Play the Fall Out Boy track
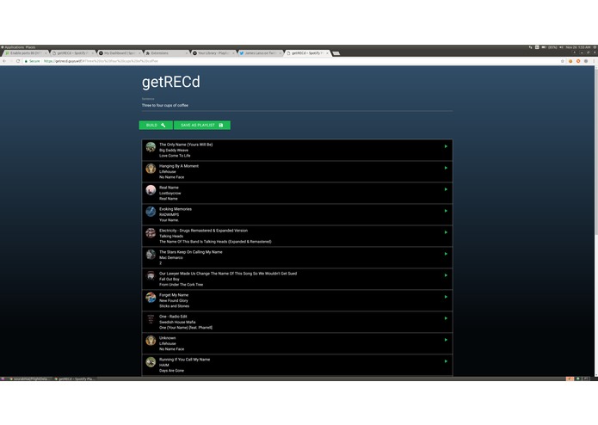 446,275
